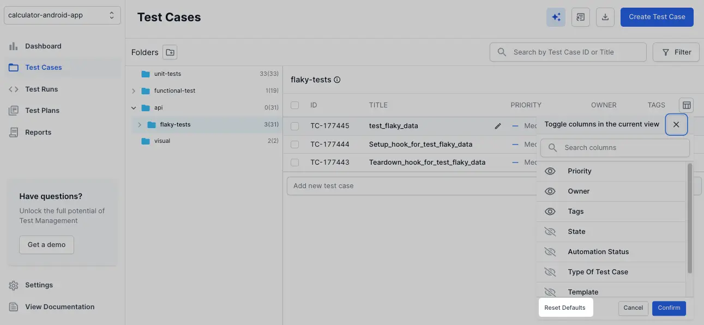Open the calculator-android-app project dropdown
This screenshot has height=325, width=704.
coord(62,15)
